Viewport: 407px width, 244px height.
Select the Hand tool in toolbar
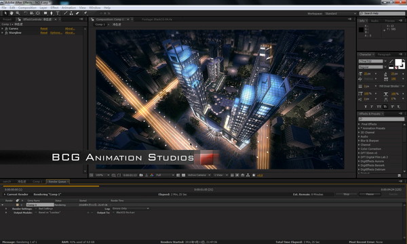tap(12, 14)
